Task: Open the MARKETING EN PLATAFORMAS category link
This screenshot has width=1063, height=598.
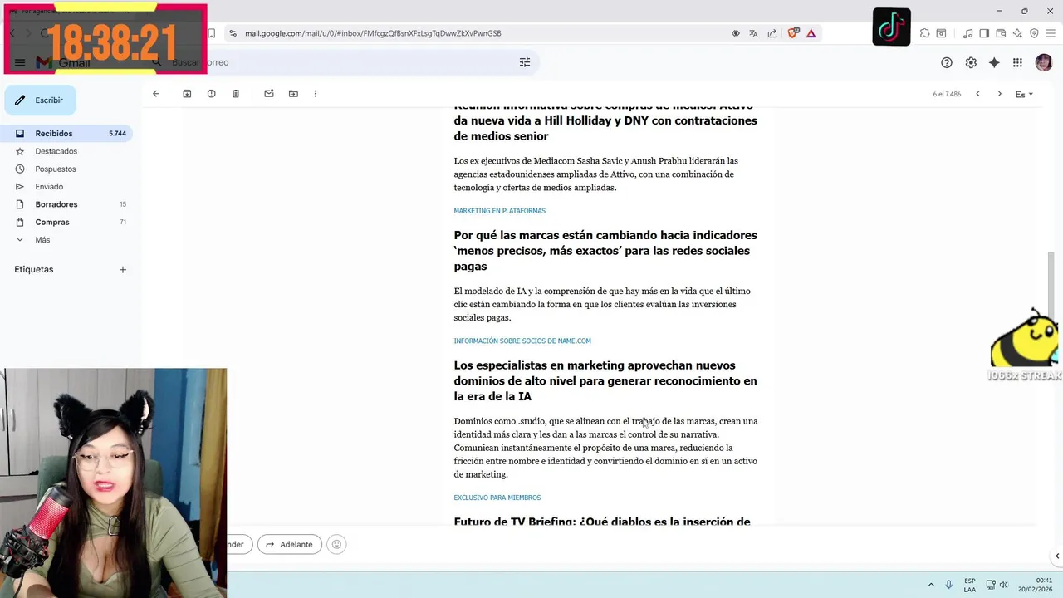Action: [x=499, y=211]
